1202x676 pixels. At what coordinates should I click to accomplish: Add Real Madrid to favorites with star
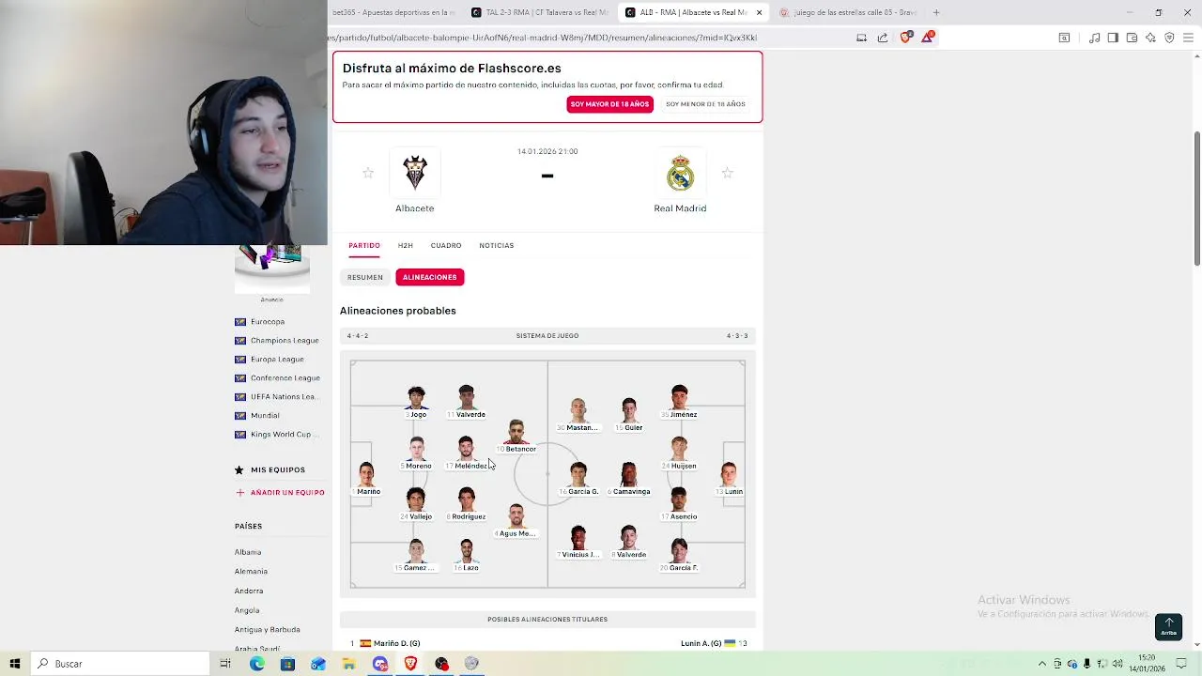tap(727, 173)
